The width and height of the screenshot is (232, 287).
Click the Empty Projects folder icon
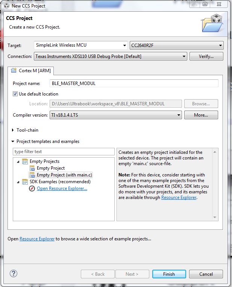tap(25, 161)
